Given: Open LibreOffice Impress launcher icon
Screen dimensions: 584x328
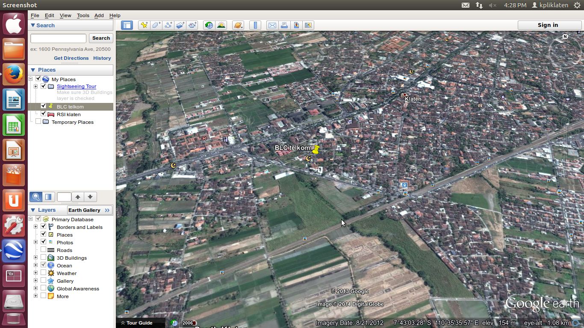Looking at the screenshot, I should [x=14, y=150].
